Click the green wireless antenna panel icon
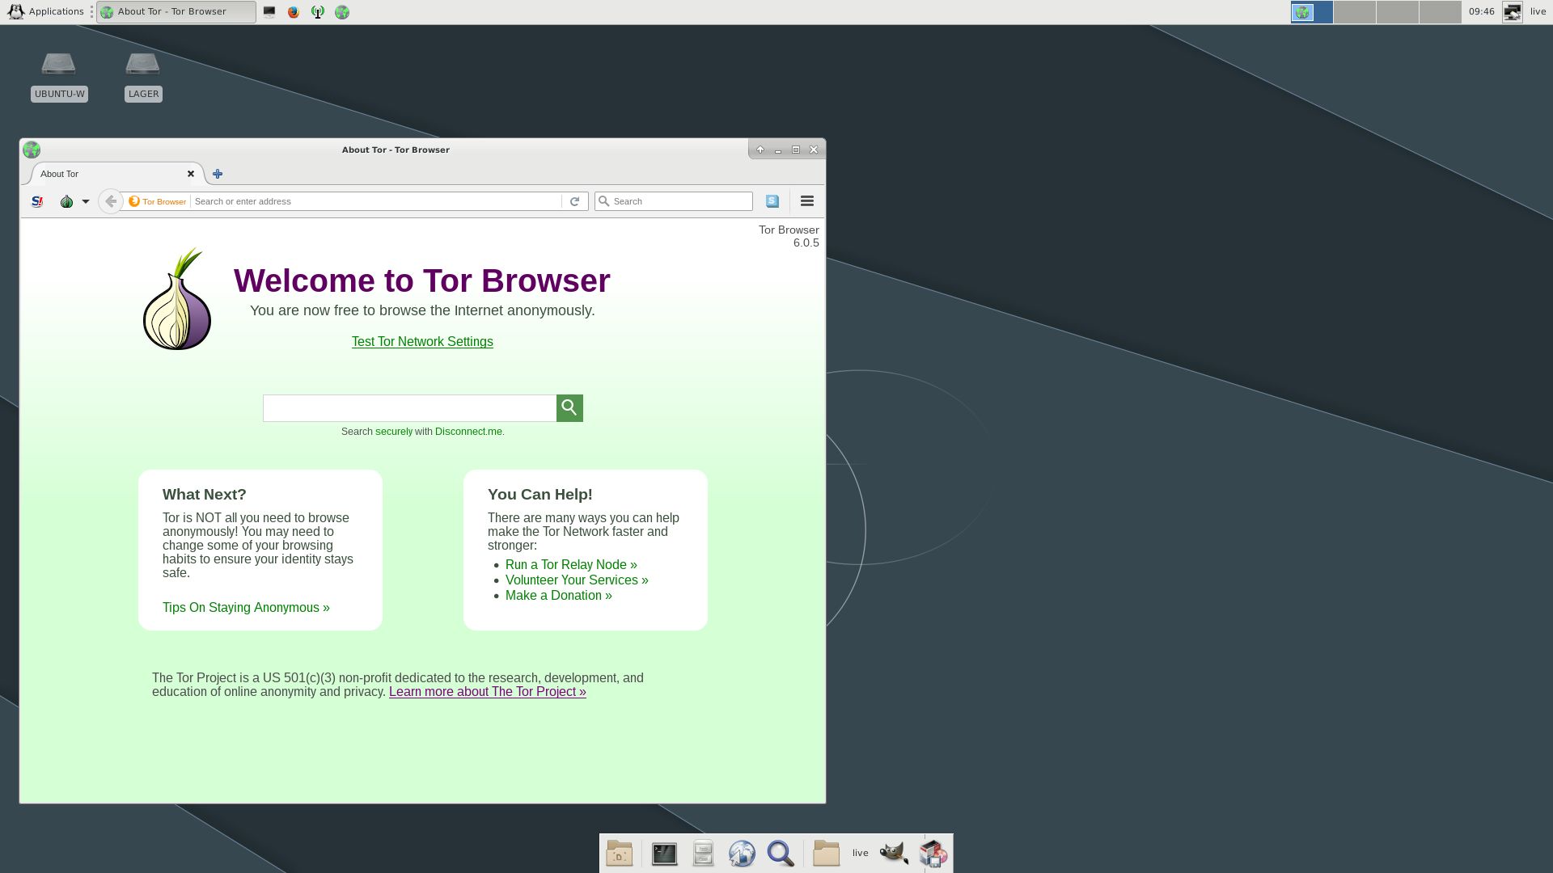This screenshot has height=873, width=1553. [x=318, y=12]
